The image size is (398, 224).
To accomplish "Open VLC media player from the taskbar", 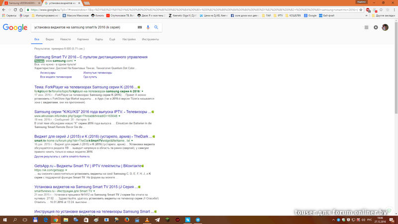I will tap(147, 220).
